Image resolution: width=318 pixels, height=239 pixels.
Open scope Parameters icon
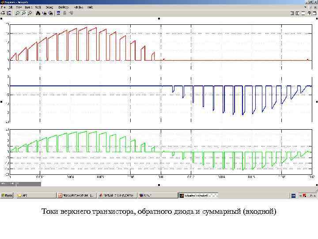click(9, 13)
